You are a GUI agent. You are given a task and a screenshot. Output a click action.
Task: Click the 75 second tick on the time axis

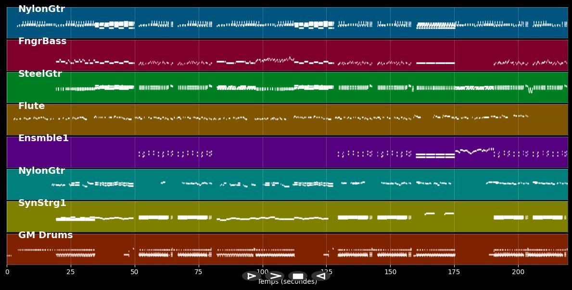click(199, 272)
